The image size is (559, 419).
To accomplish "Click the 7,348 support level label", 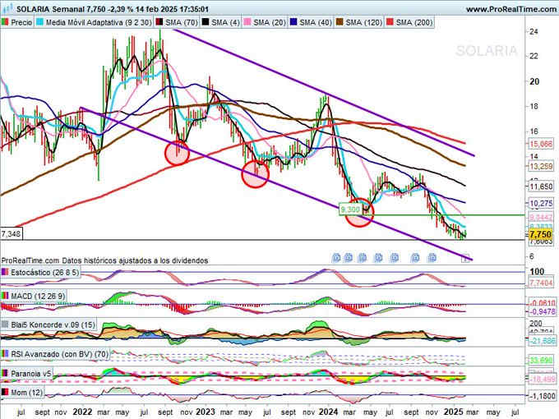I will click(11, 234).
